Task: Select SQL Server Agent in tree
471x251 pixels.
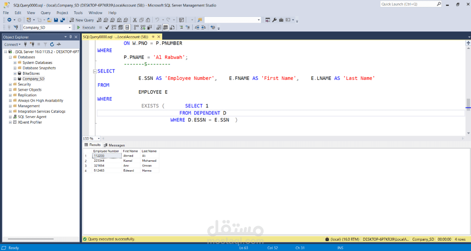Action: tap(32, 117)
